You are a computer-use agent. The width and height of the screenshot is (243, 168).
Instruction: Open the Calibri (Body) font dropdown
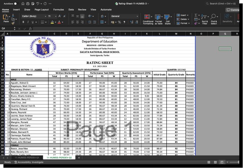coord(34,16)
